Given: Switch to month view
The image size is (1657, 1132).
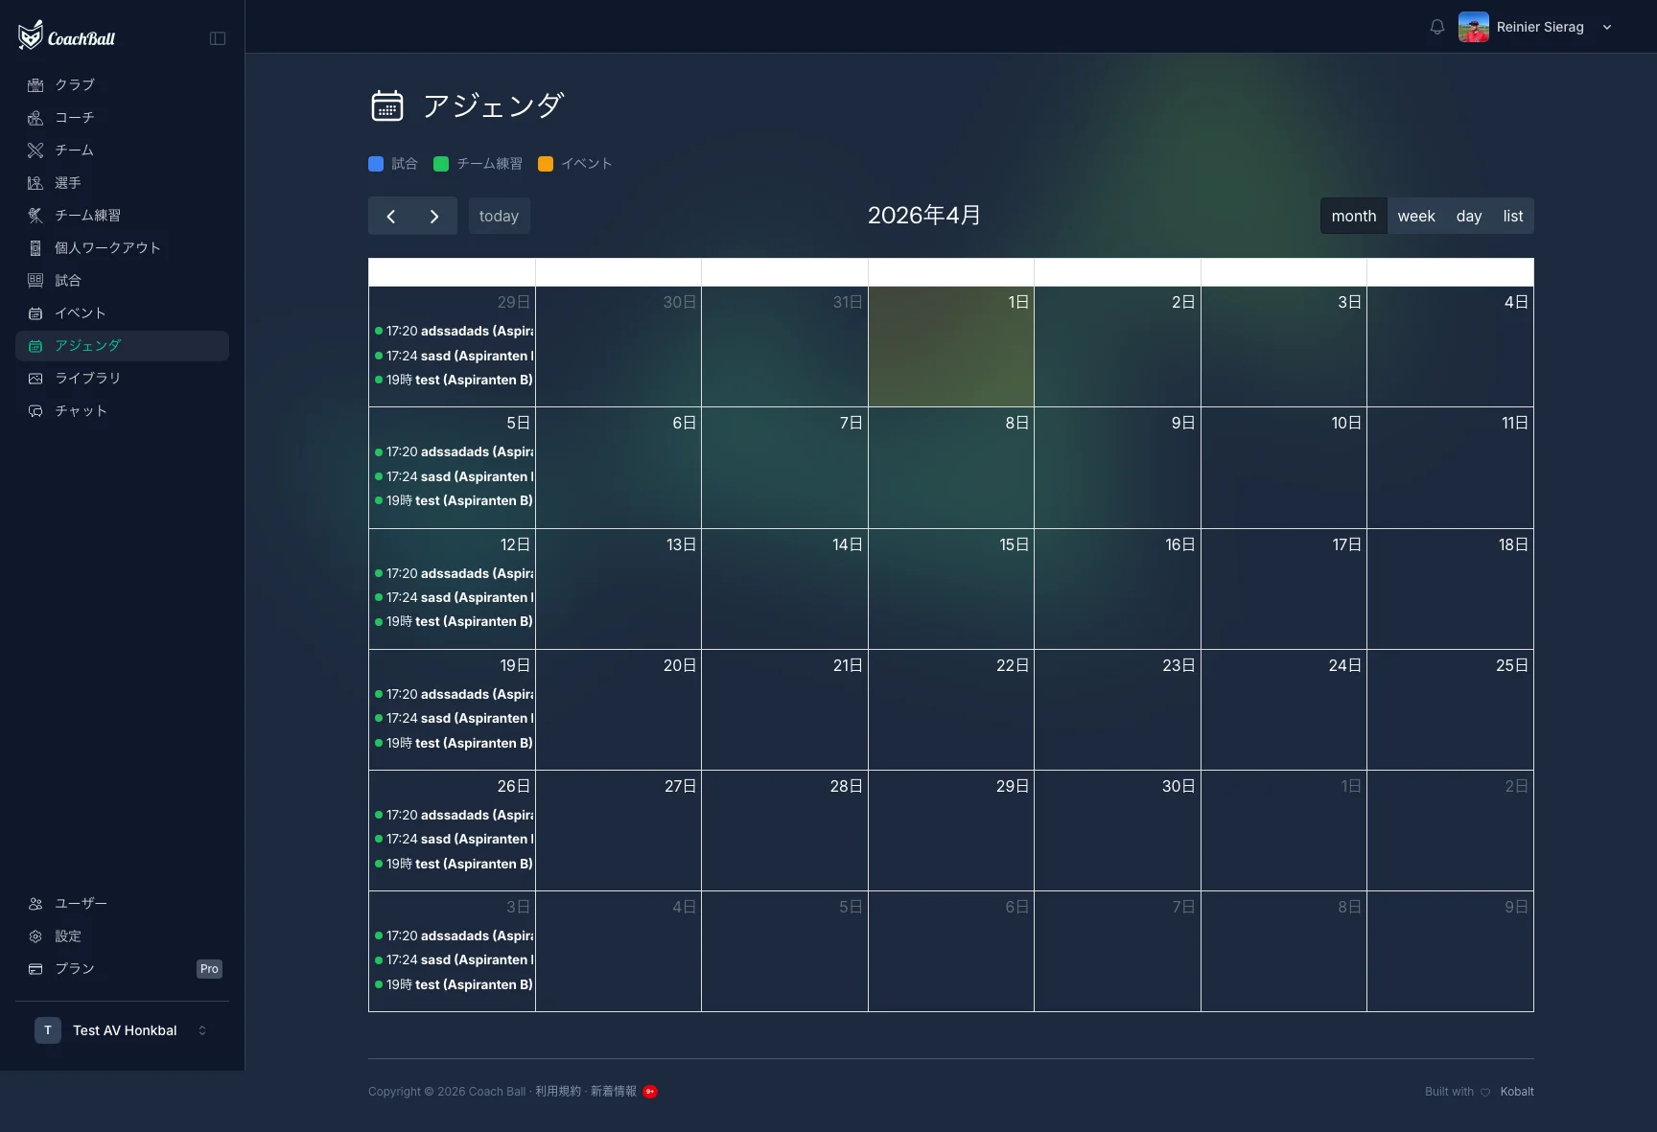Looking at the screenshot, I should [1353, 217].
